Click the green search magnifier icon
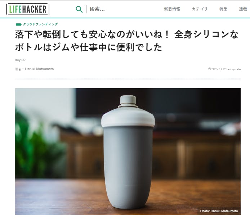The image size is (250, 223). pyautogui.click(x=79, y=9)
